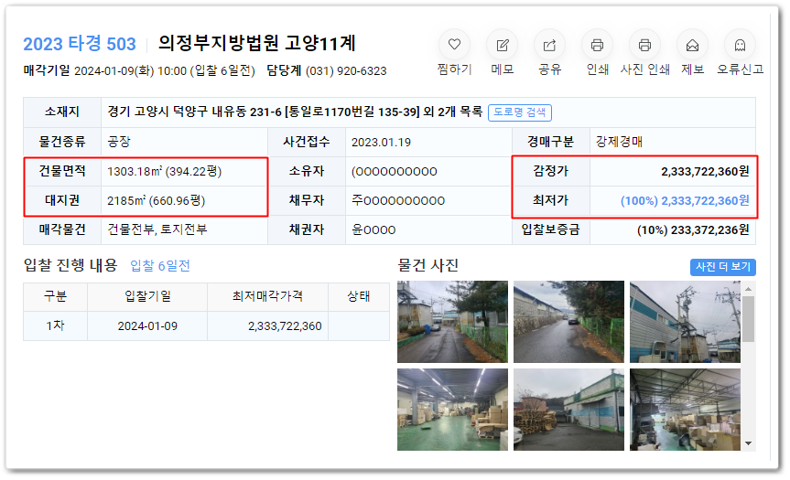Click the 매각기일 date 2024-01-09(화) 10:00
The height and width of the screenshot is (480, 790).
pos(131,71)
